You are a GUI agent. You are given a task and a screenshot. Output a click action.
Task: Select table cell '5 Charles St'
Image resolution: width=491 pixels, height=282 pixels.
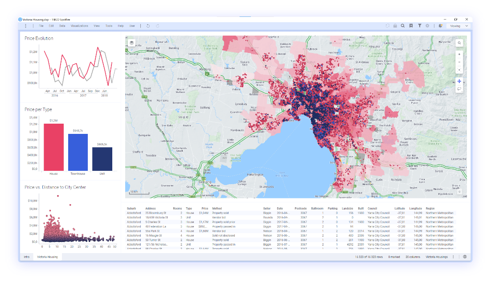tap(153, 222)
